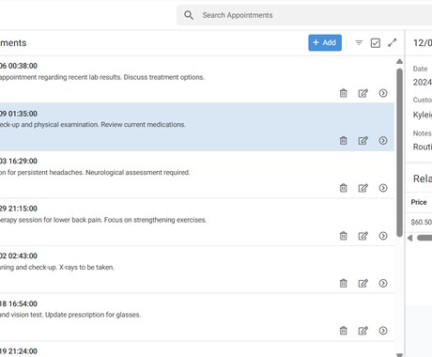
Task: Expand the appointments panel with arrows icon
Action: (x=393, y=42)
